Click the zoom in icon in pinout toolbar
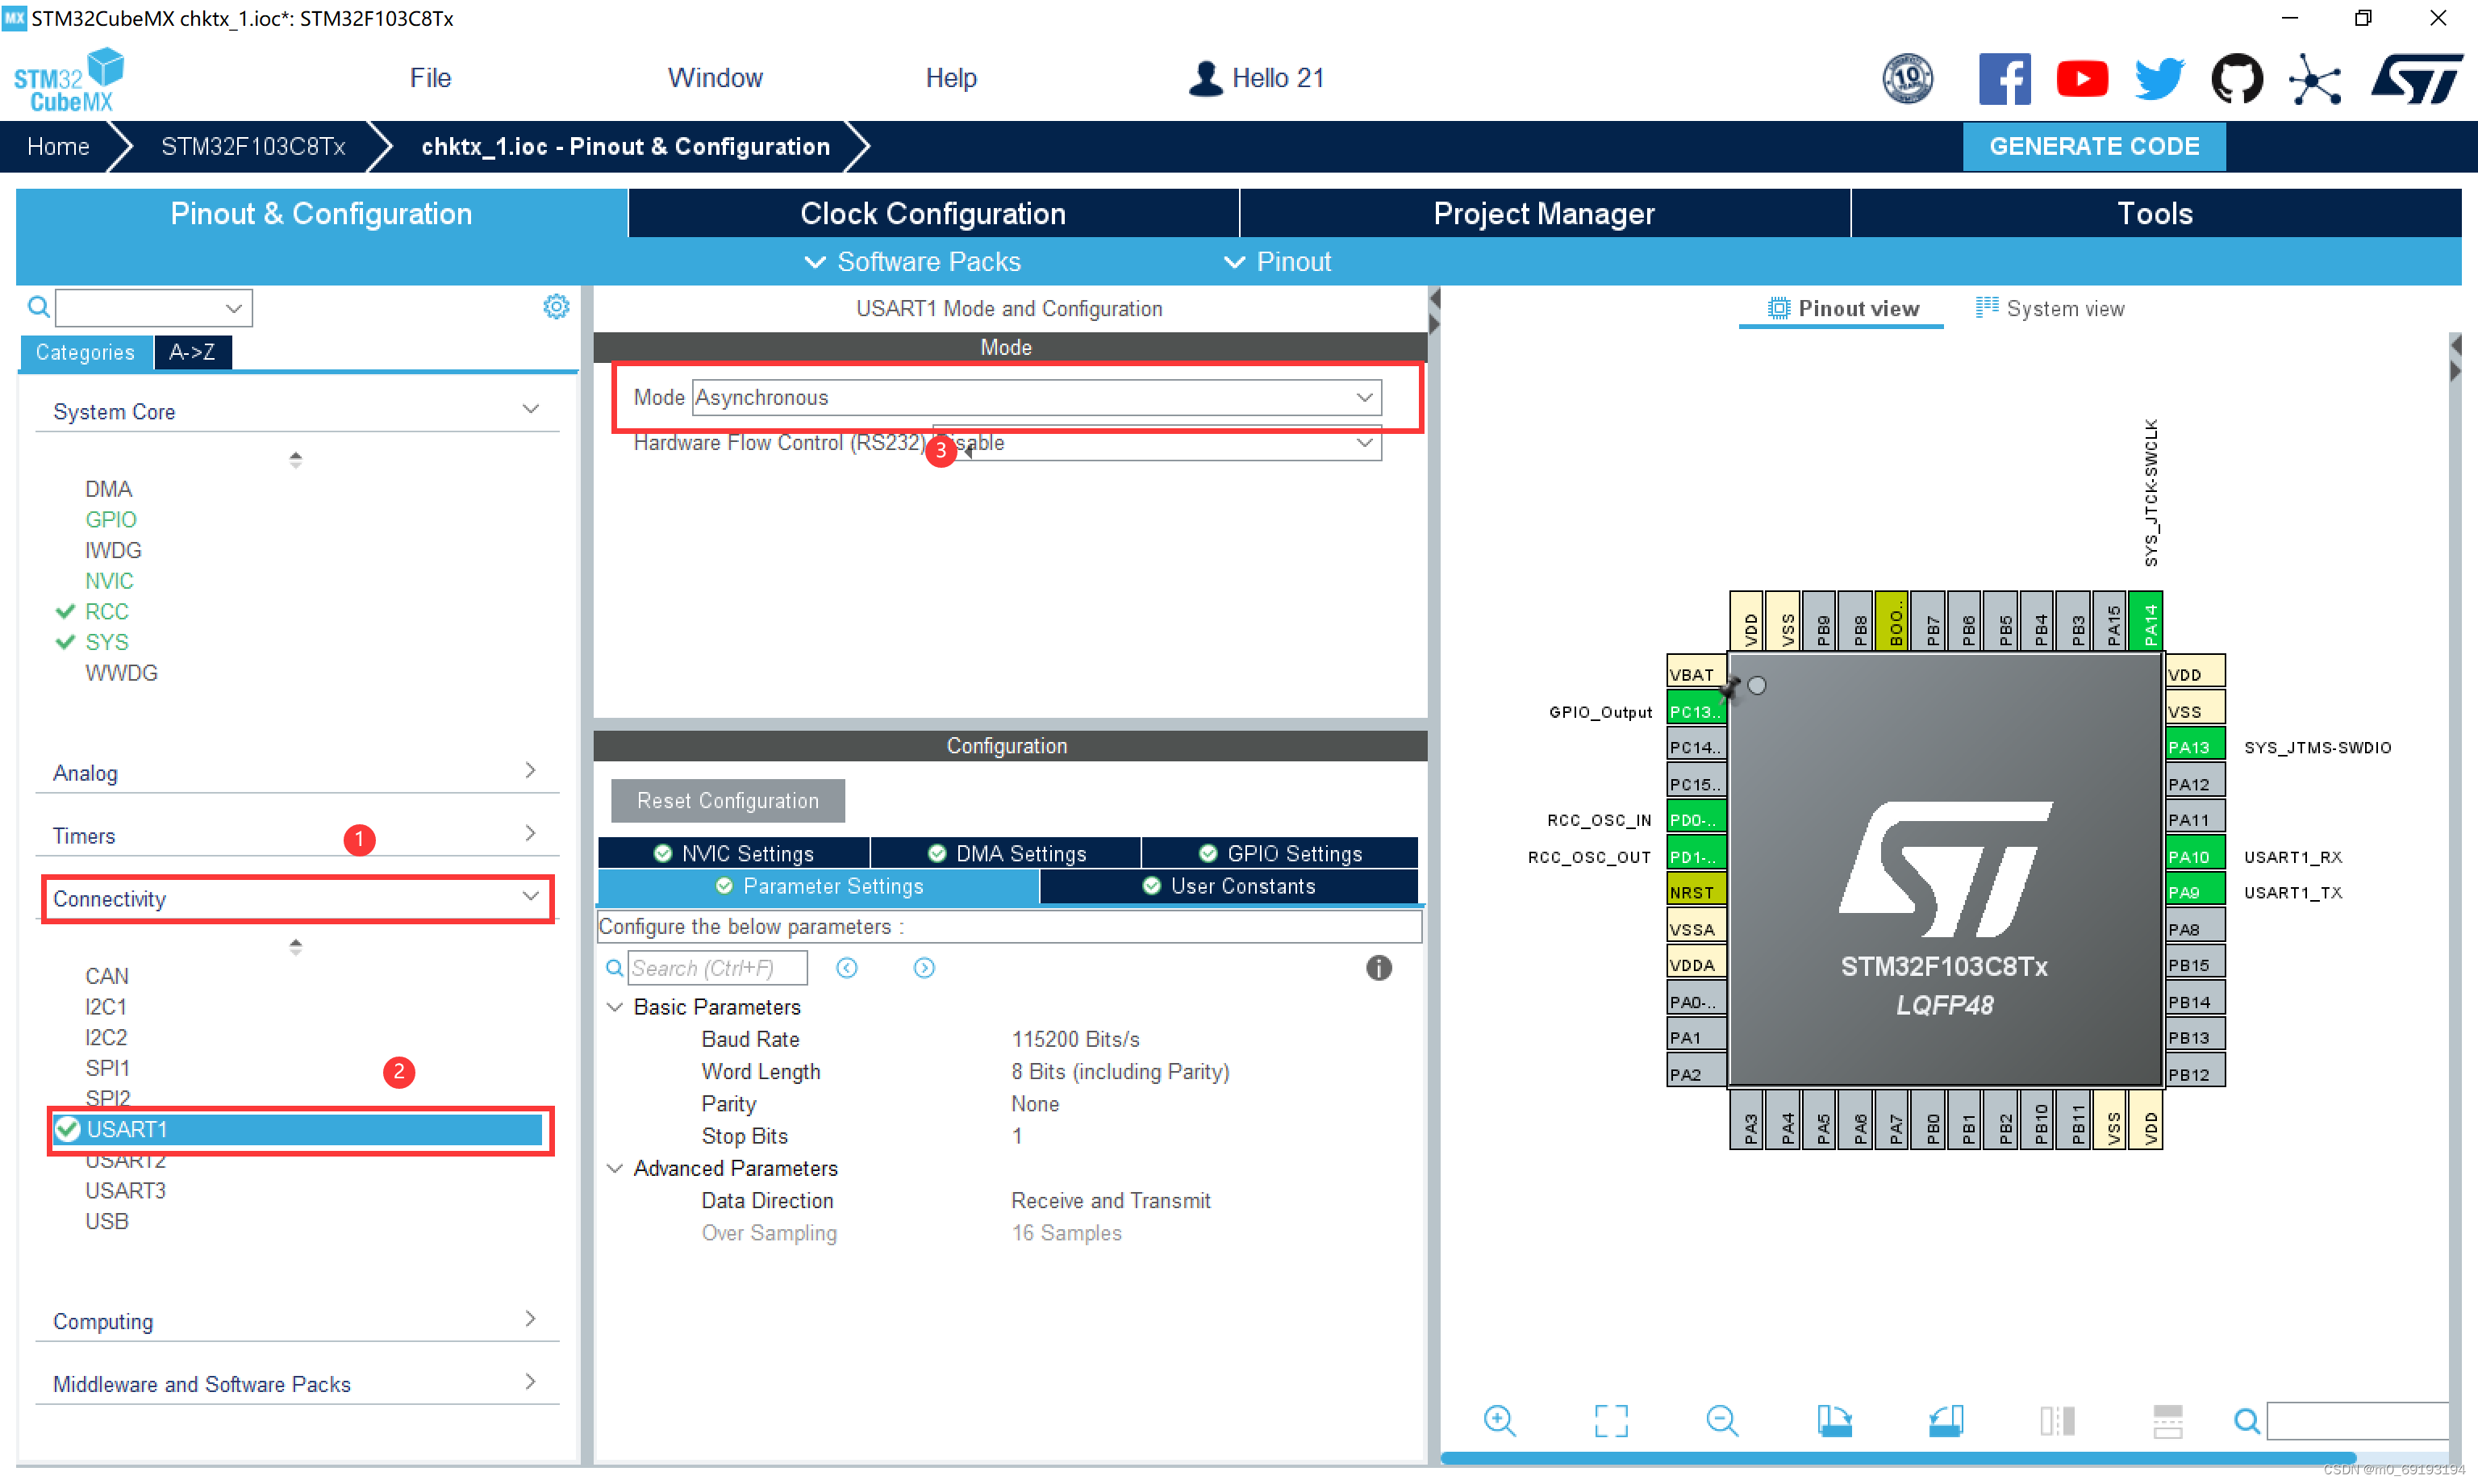This screenshot has width=2478, height=1484. click(x=1499, y=1420)
